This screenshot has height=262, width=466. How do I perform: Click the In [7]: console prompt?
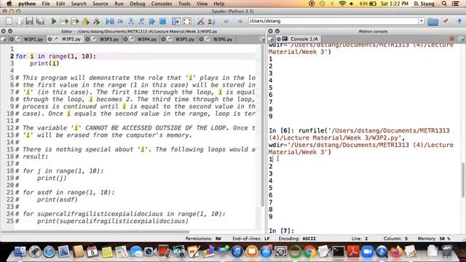click(281, 231)
